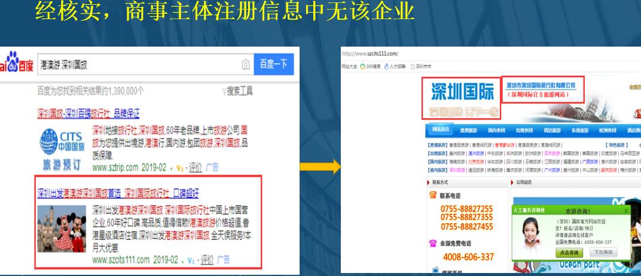The height and width of the screenshot is (276, 641).
Task: Click the pink 深圳旅游 link
Action: [457, 170]
